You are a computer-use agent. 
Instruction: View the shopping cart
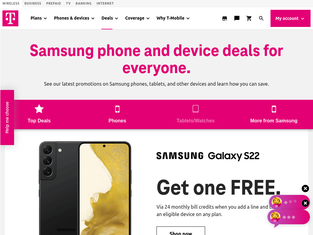pos(249,18)
